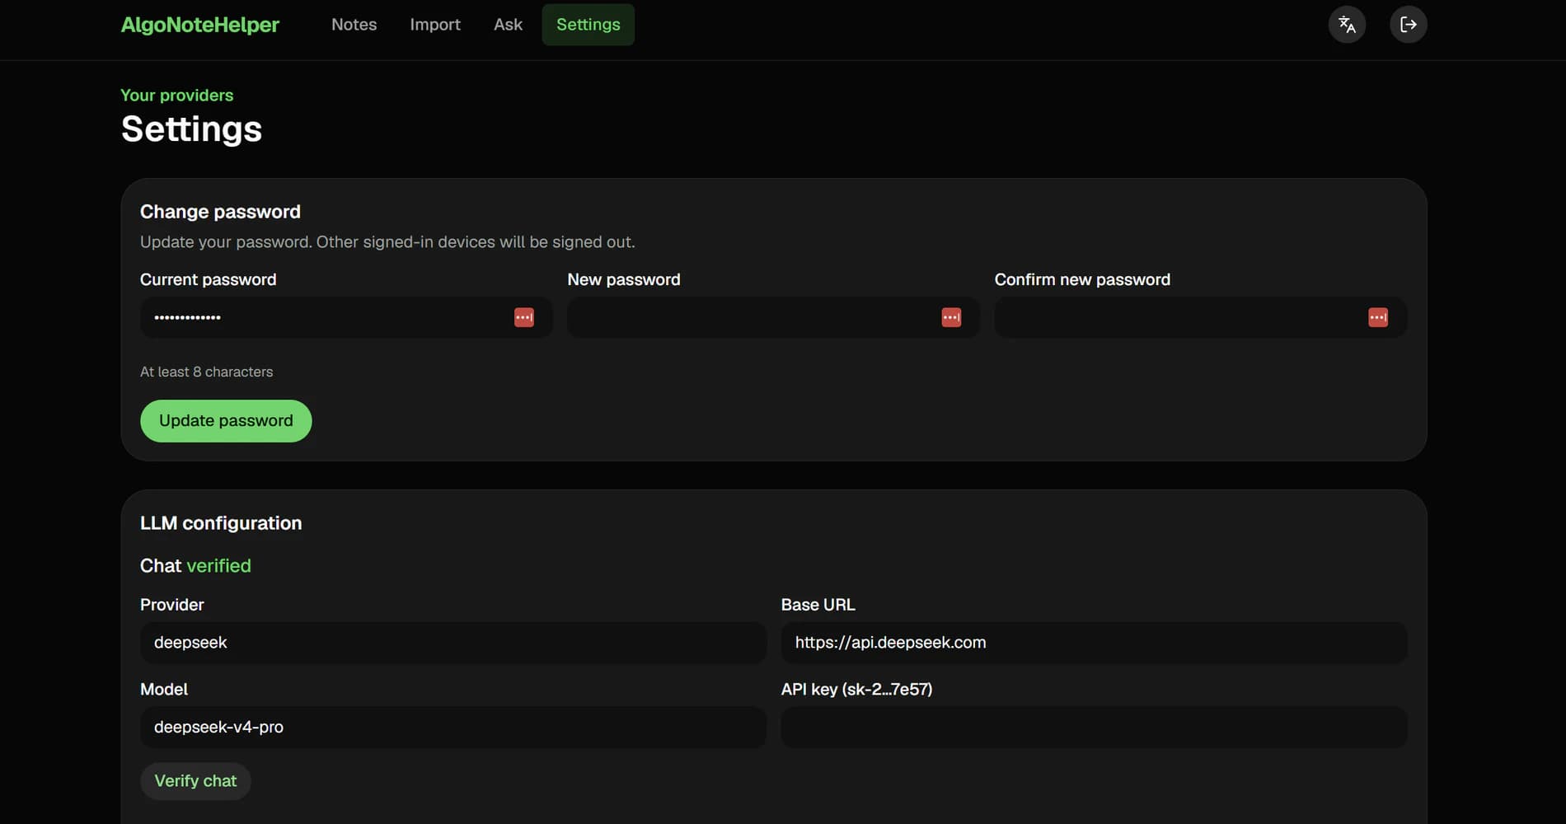
Task: Focus the New password field
Action: [773, 317]
